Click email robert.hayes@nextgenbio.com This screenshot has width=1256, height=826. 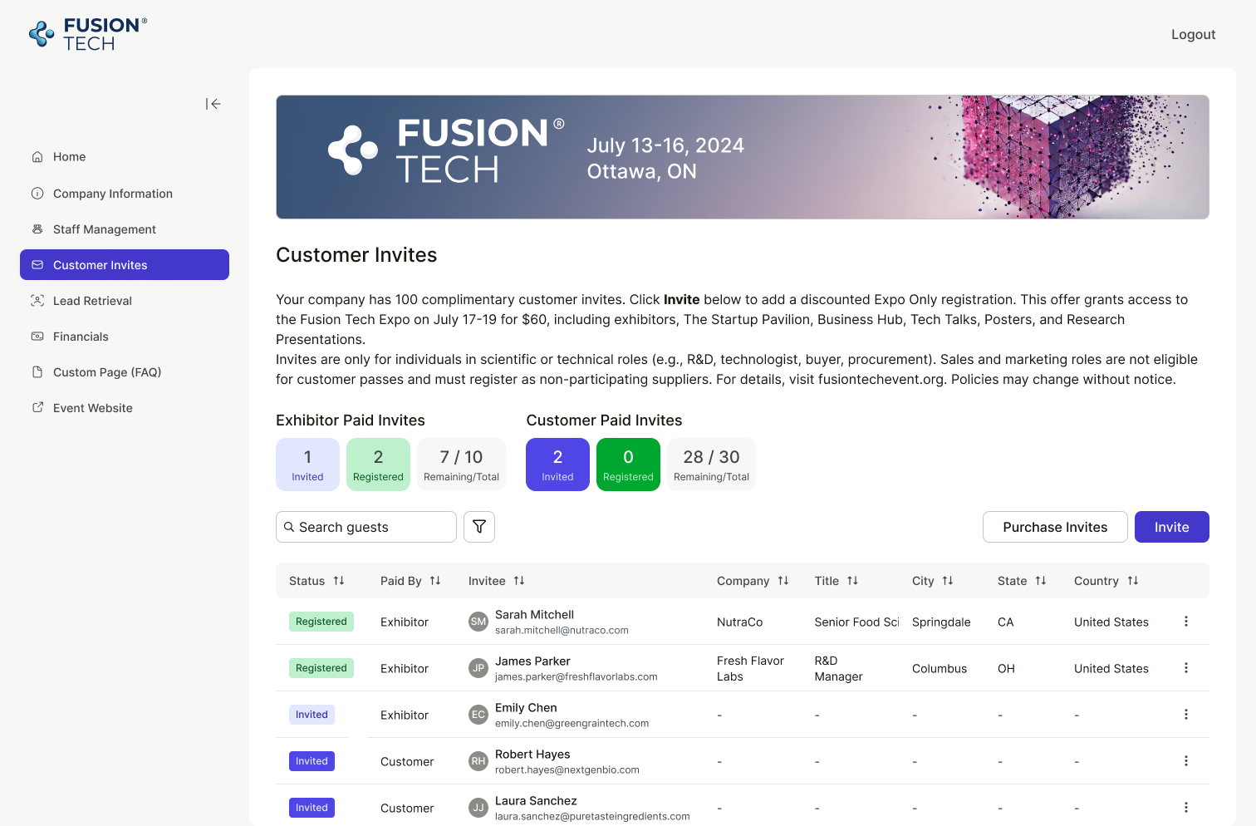[567, 770]
